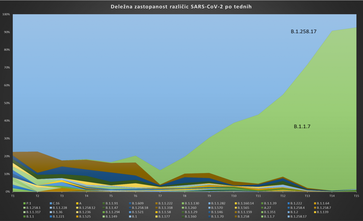Click the chart title text
Viewport: 363px width, 221px height.
tap(181, 7)
